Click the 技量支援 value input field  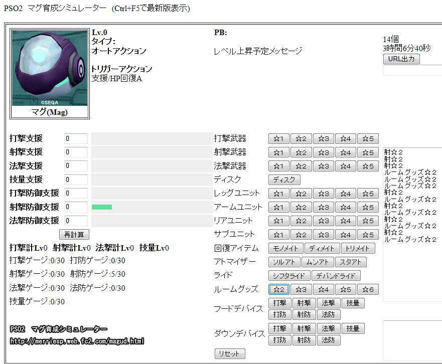point(76,179)
